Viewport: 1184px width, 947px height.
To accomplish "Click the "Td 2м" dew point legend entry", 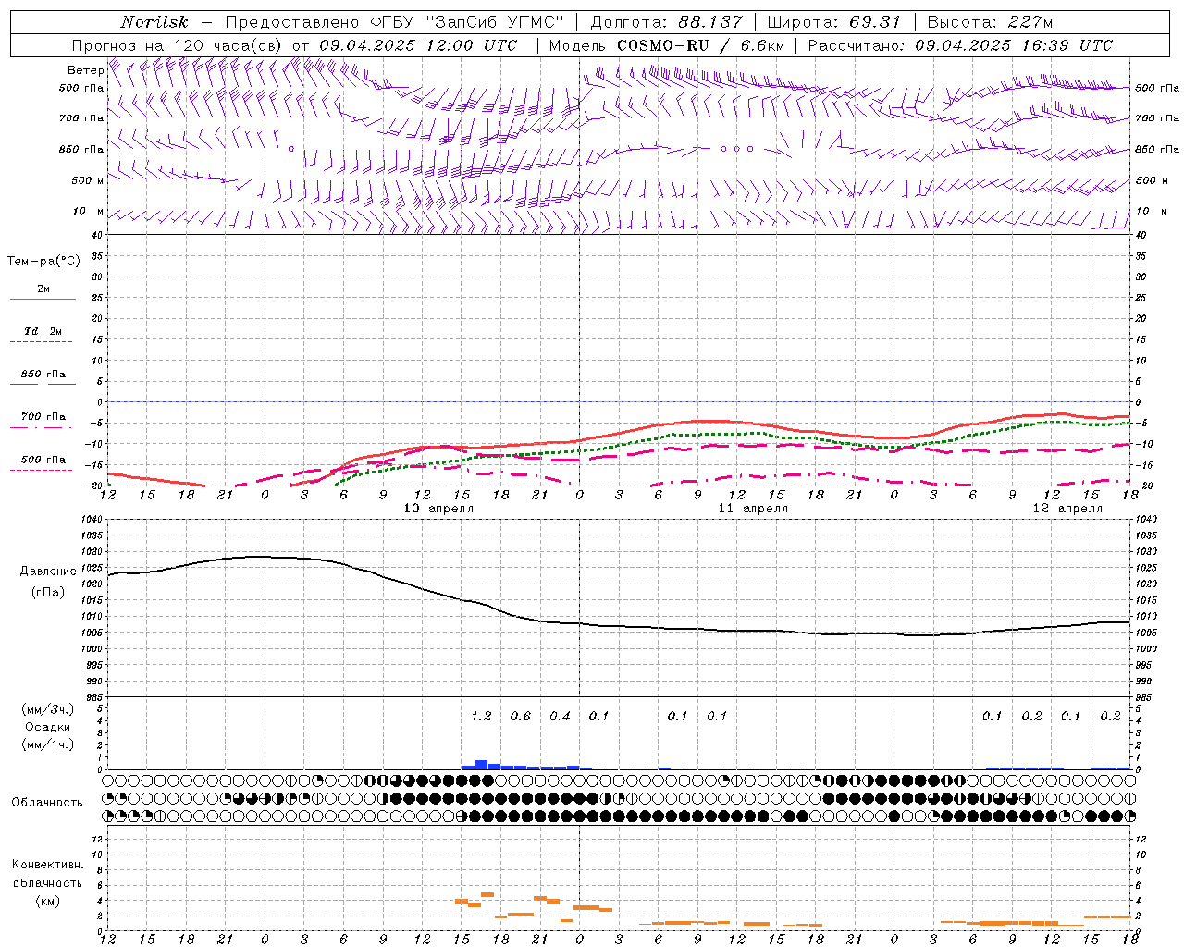I will click(x=43, y=331).
